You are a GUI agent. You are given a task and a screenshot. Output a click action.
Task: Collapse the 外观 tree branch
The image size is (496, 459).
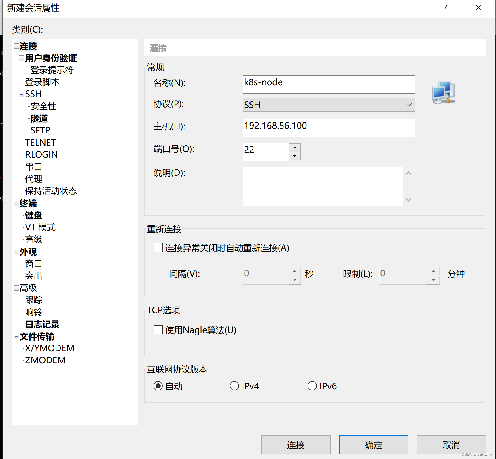pyautogui.click(x=16, y=252)
